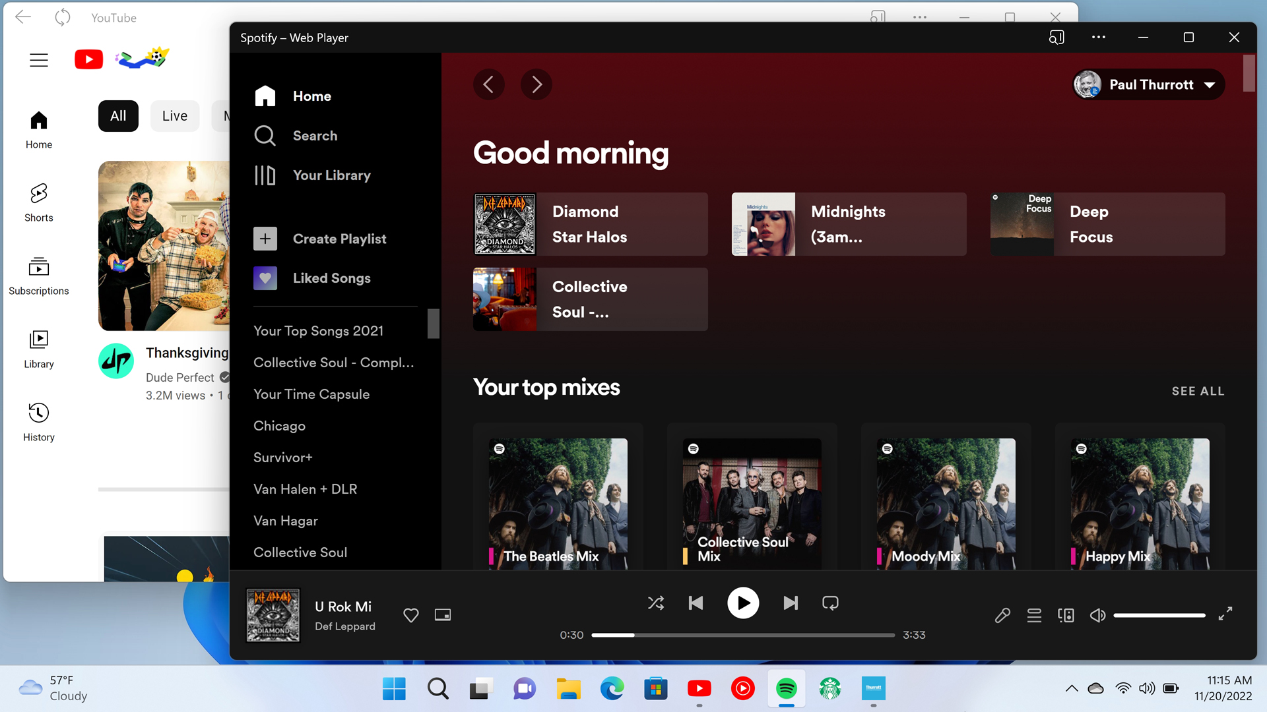
Task: Go to previous track
Action: tap(696, 603)
